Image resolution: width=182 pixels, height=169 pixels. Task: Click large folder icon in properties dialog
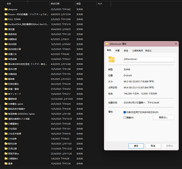[x=112, y=59]
